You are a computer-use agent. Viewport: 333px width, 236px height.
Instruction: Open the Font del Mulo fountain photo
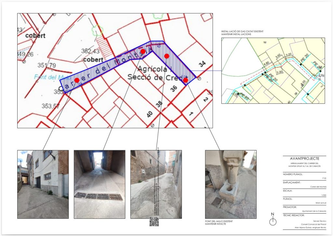point(231,184)
